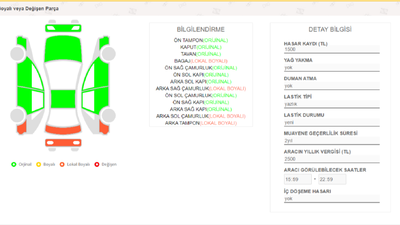Click the ÖN SOL KAPI(ORİJİNAL) line

(201, 75)
